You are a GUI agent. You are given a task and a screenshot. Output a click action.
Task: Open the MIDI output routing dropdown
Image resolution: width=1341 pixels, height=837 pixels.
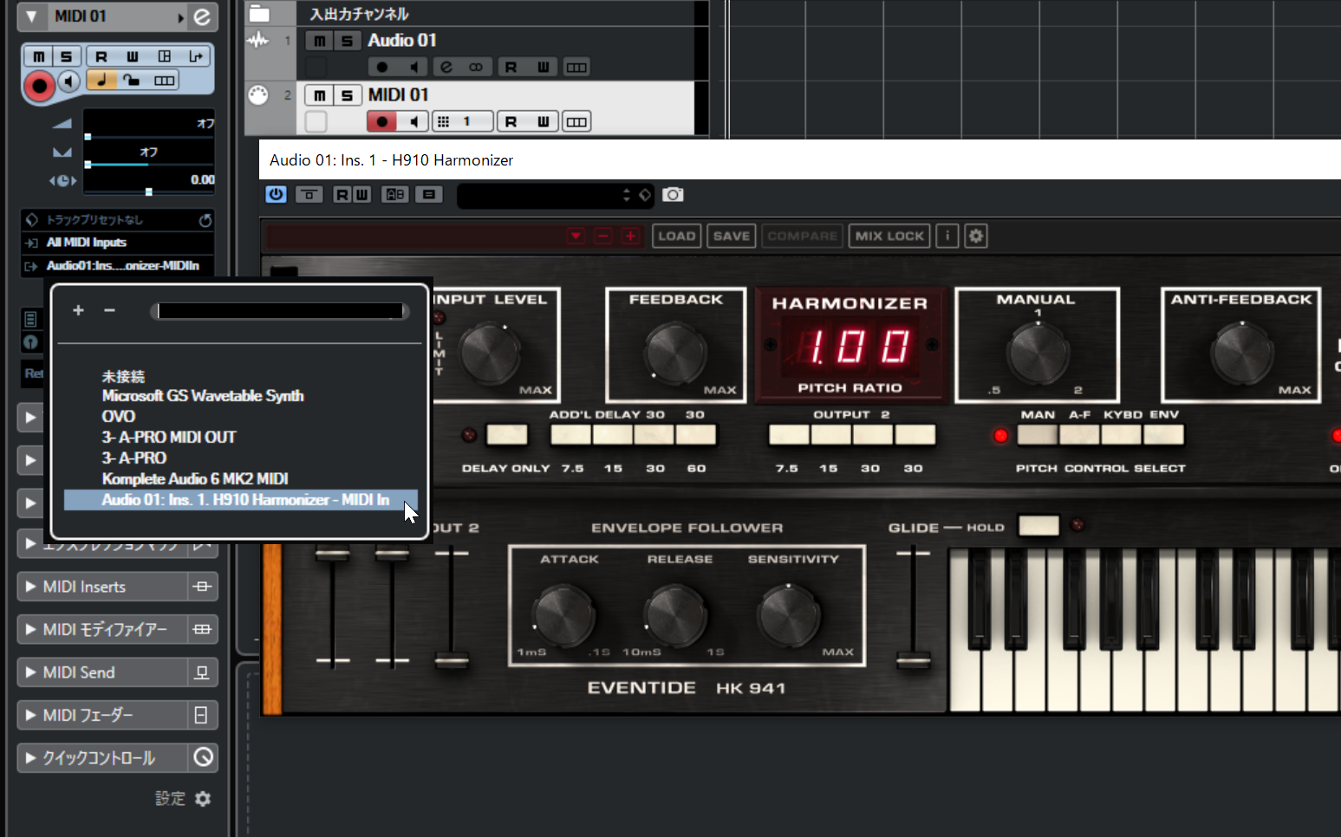118,266
